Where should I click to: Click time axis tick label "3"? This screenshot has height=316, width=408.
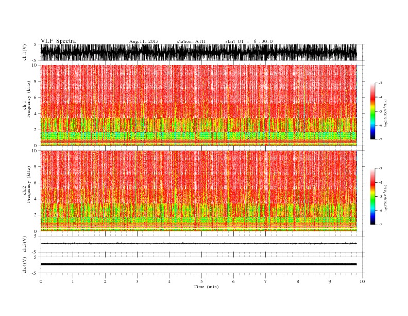[137, 281]
